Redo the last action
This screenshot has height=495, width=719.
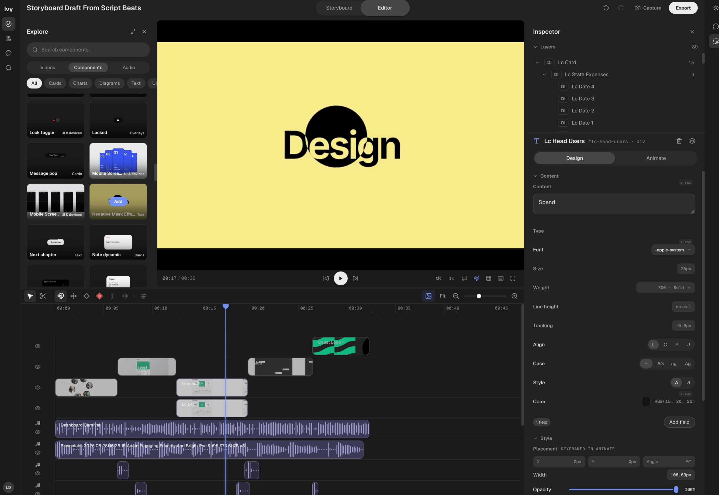coord(620,8)
